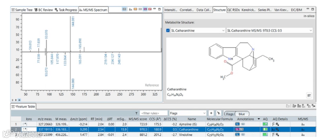This screenshot has width=319, height=140.
Task: Click m/z value 327.20663
Action: point(45,124)
